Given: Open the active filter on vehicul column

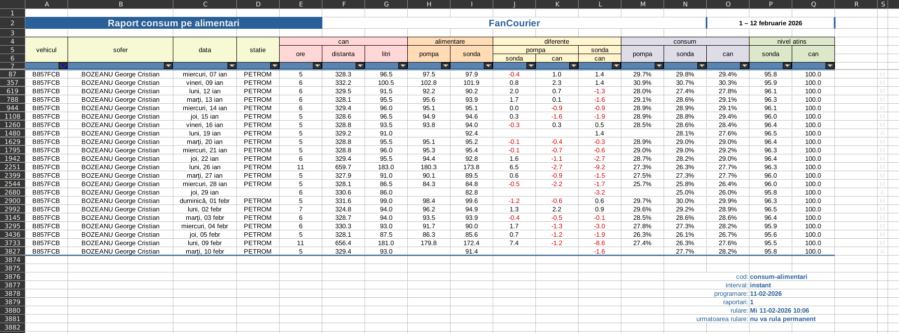Looking at the screenshot, I should pyautogui.click(x=63, y=66).
